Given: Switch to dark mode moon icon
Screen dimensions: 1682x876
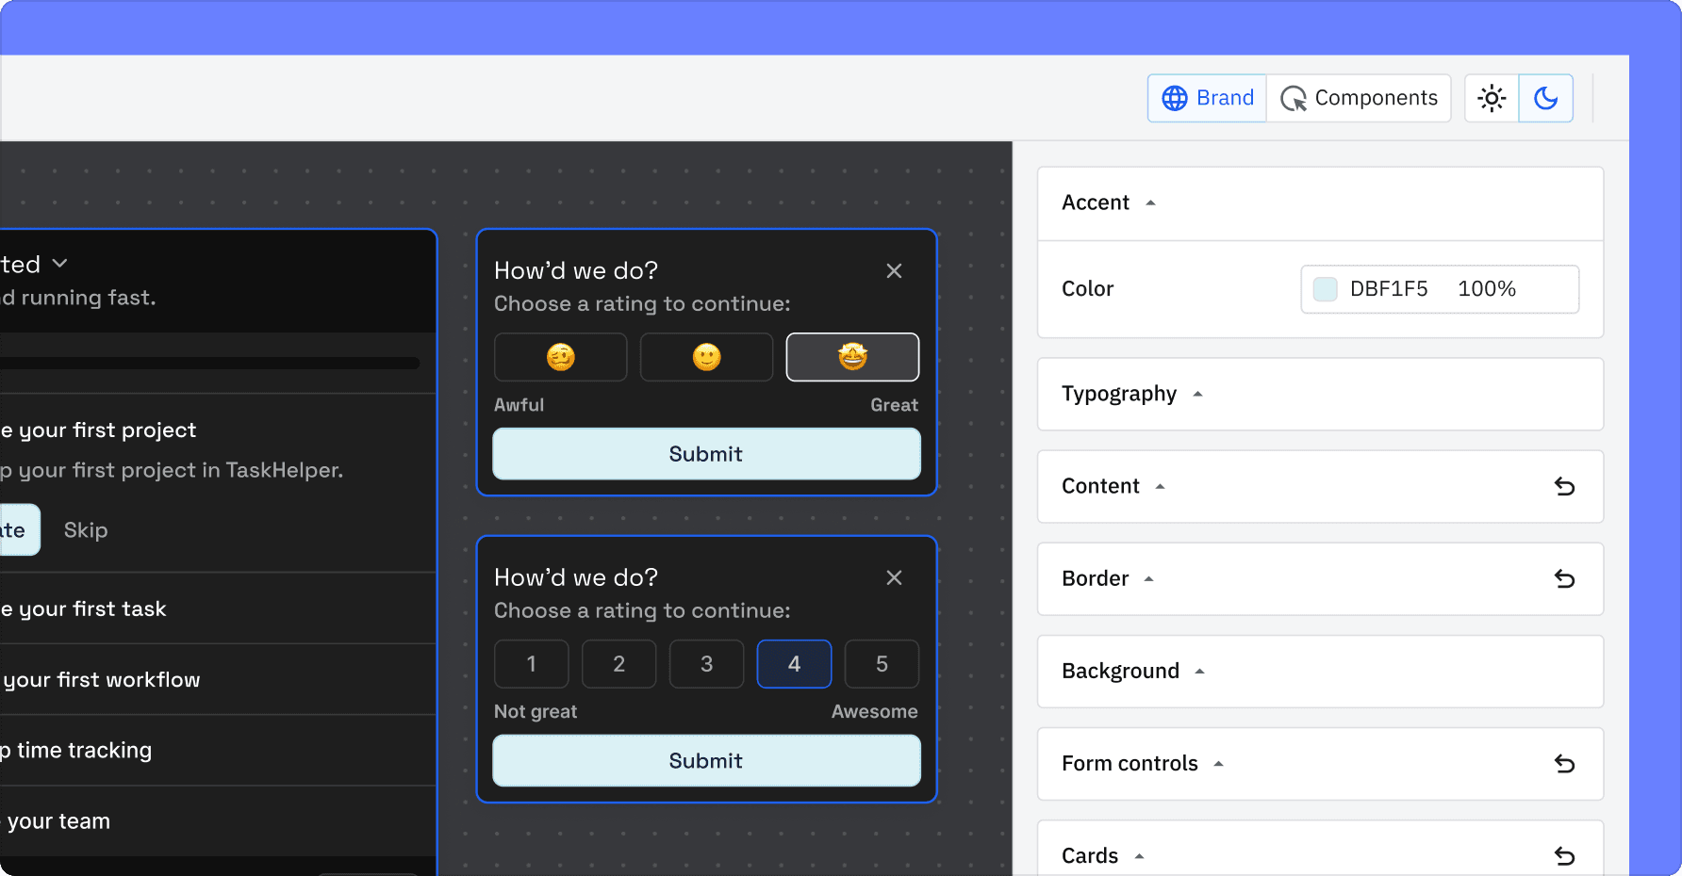Looking at the screenshot, I should (1545, 98).
